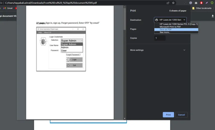Click the share page icon in address bar
This screenshot has height=130, width=215.
click(168, 3)
